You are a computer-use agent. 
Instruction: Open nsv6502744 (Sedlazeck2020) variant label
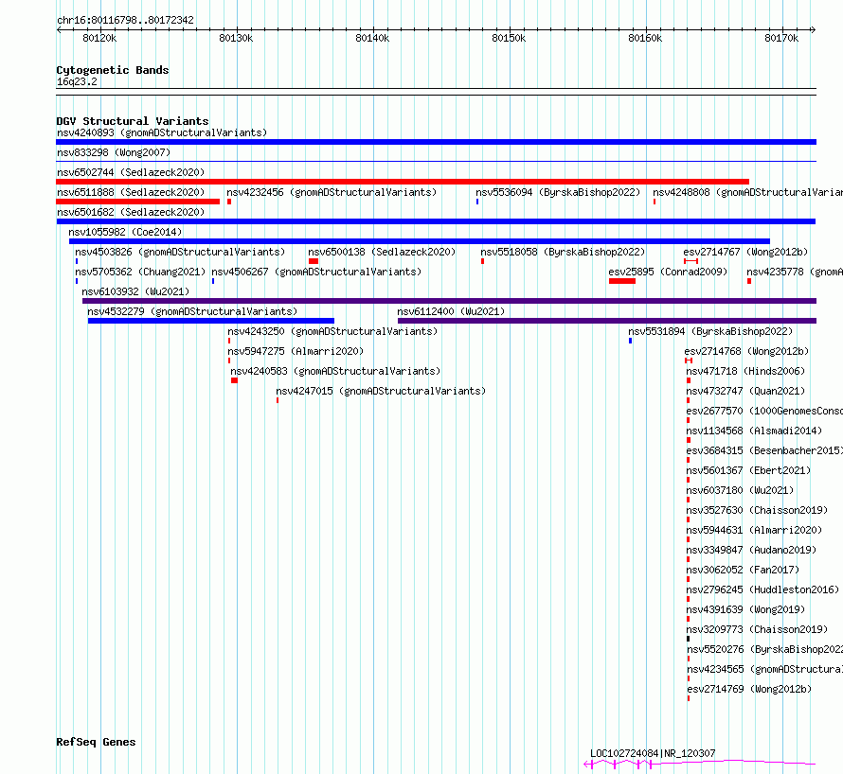(131, 172)
